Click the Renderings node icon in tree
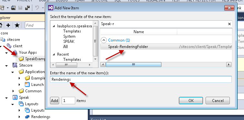This screenshot has width=244, height=120. (27, 116)
